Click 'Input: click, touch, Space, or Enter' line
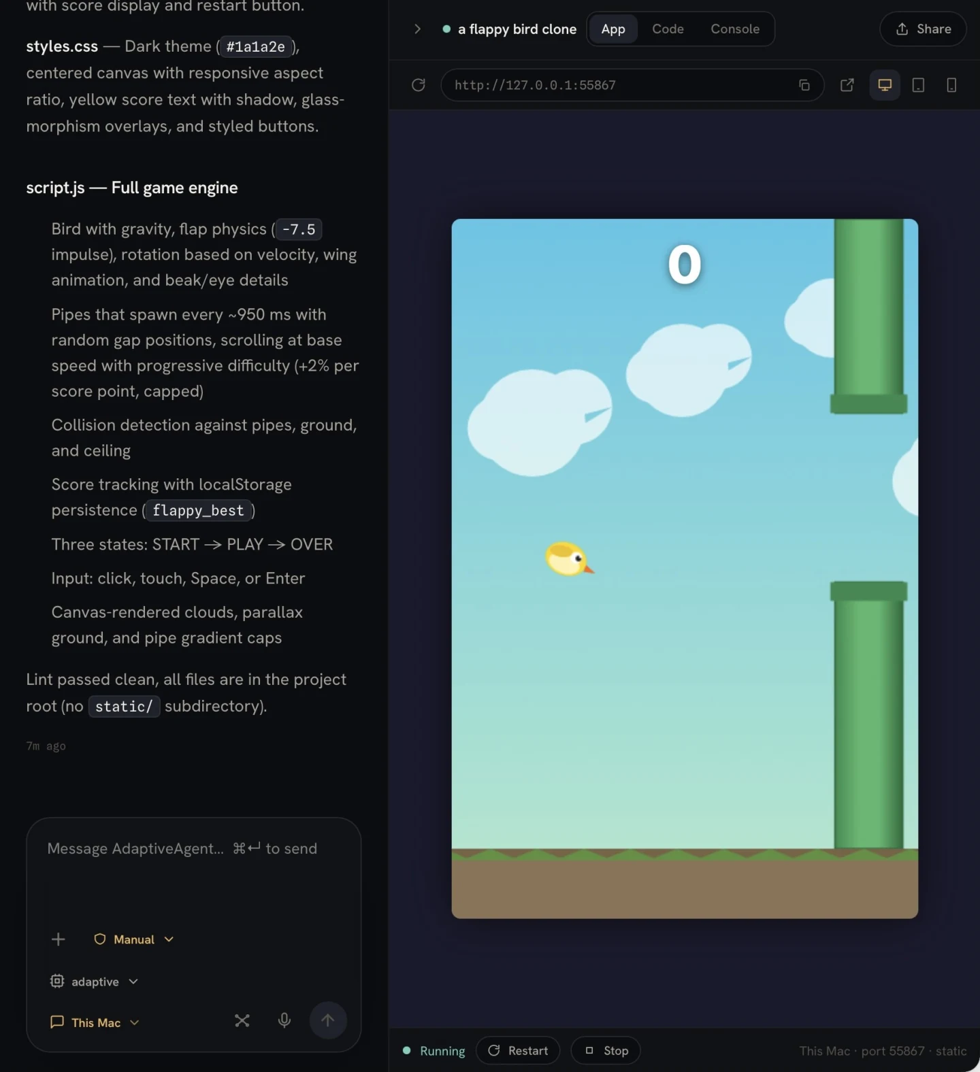980x1072 pixels. click(178, 579)
